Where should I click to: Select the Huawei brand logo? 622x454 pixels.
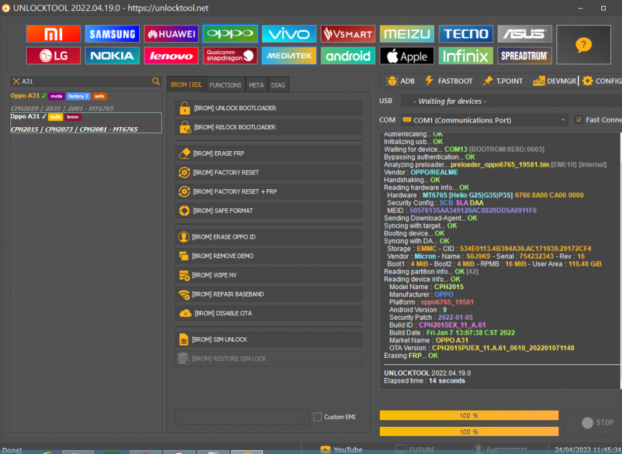pyautogui.click(x=171, y=34)
